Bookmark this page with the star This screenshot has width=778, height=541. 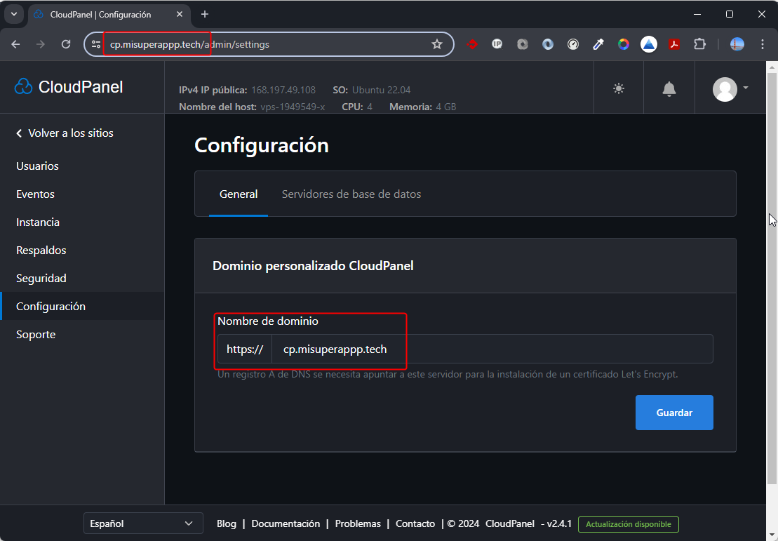pos(436,44)
